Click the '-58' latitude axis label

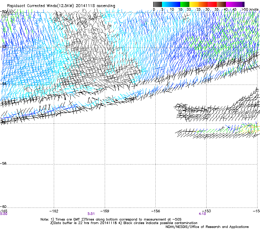(3, 163)
